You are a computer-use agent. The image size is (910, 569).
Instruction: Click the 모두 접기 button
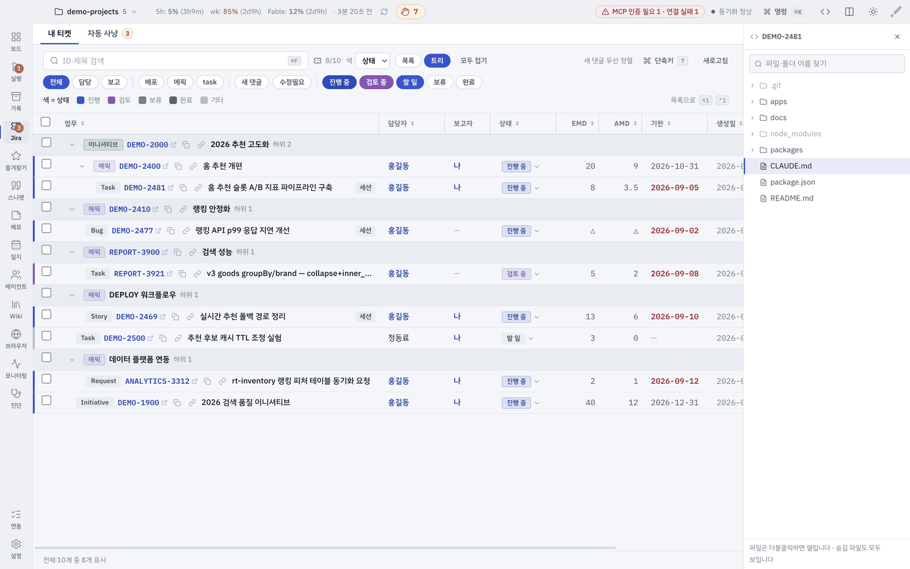473,61
